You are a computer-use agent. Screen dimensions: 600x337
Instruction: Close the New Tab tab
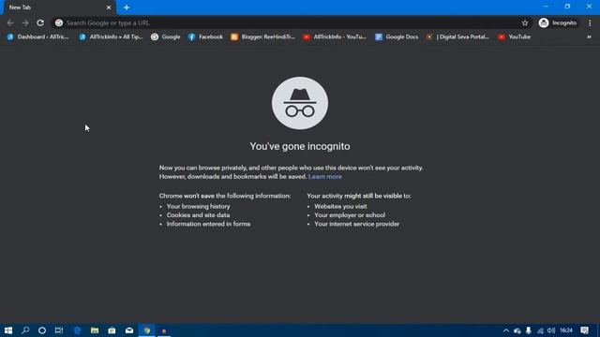coord(109,7)
